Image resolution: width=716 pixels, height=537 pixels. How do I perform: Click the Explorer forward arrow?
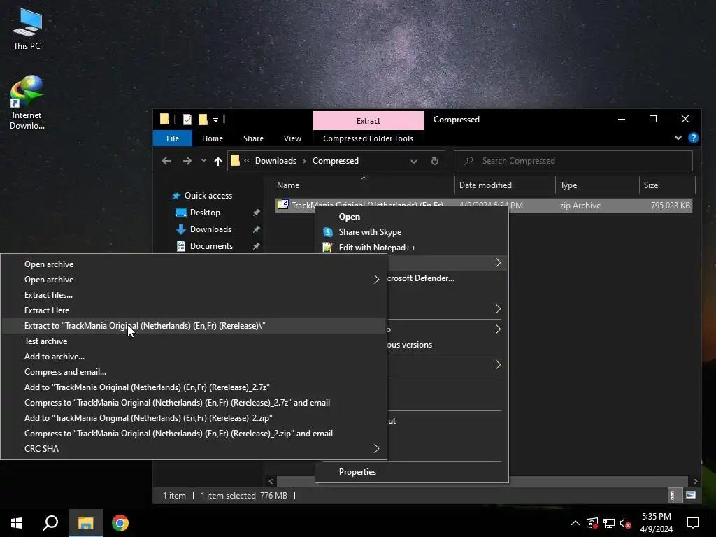[x=187, y=161]
